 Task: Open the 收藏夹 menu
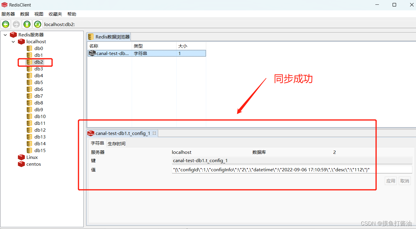(55, 14)
